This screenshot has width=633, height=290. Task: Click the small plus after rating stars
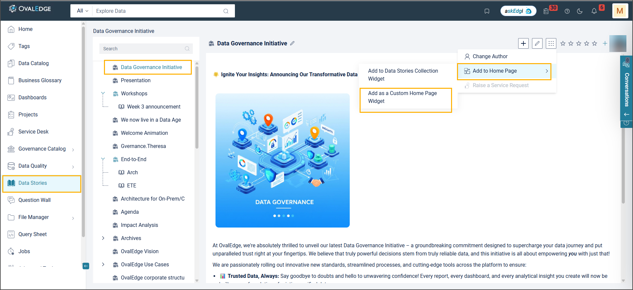pos(605,43)
